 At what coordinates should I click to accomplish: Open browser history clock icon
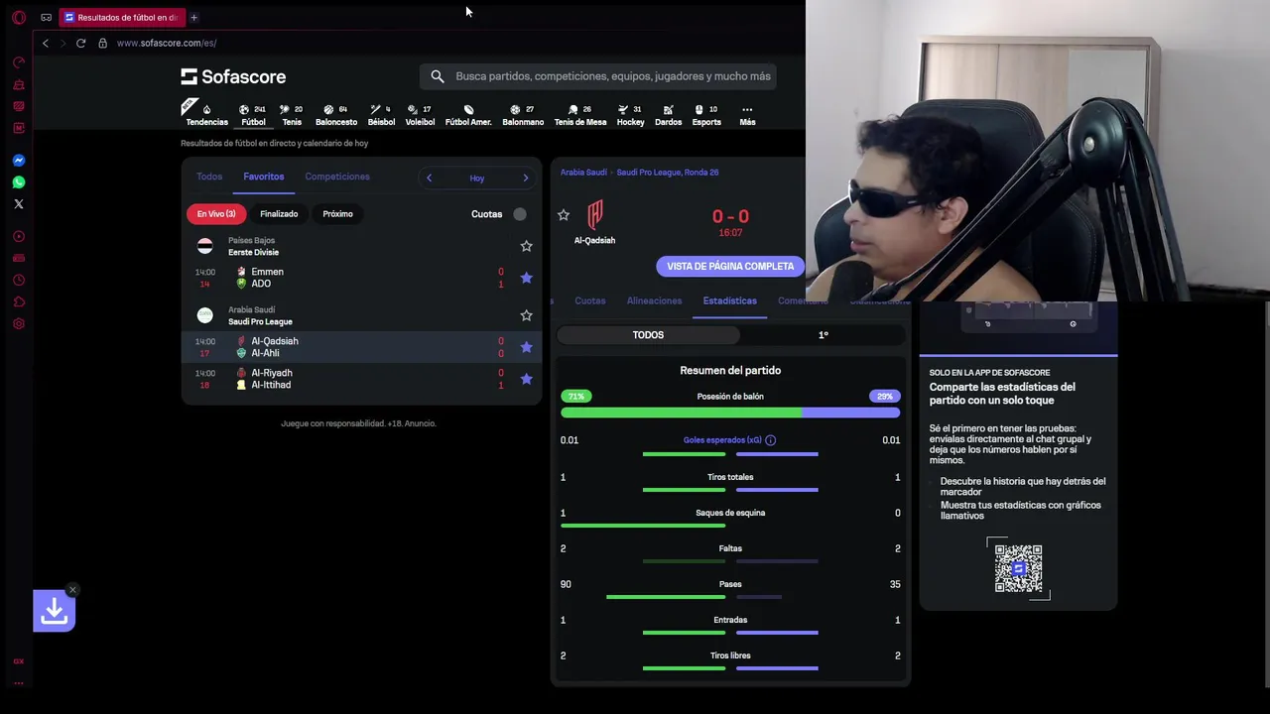point(18,280)
